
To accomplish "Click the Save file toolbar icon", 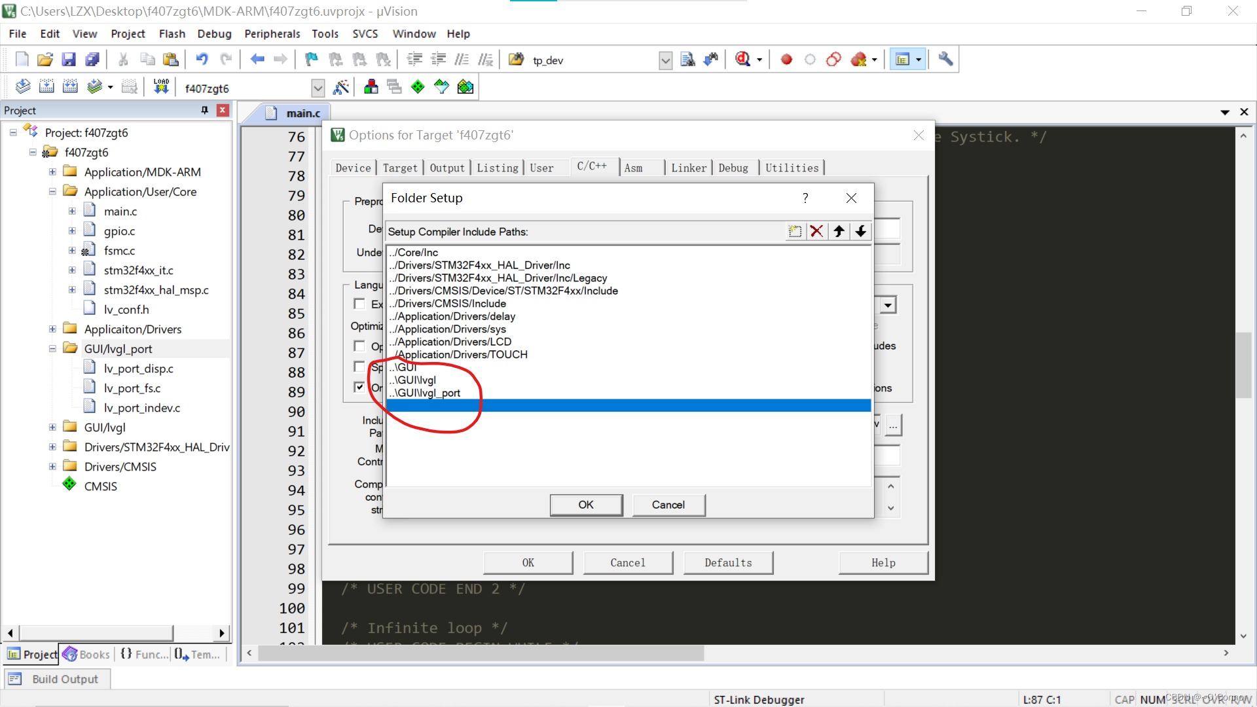I will 69,60.
